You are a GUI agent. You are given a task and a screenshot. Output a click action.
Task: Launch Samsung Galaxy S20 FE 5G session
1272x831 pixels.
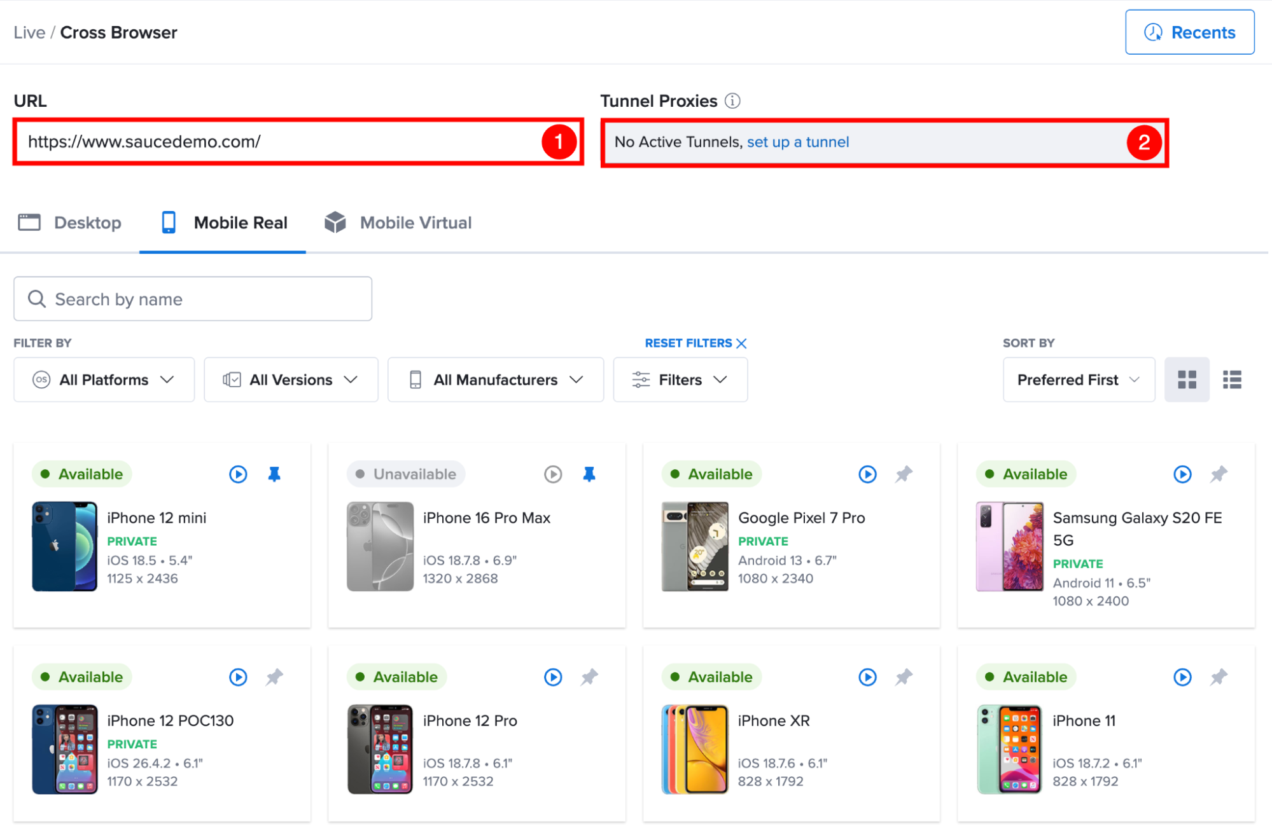[x=1182, y=474]
